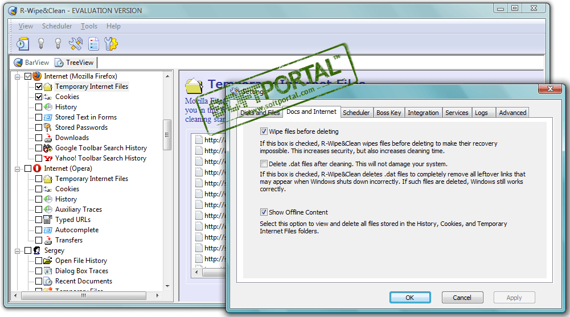
Task: Click the Google Toolbar Search History icon
Action: (x=48, y=148)
